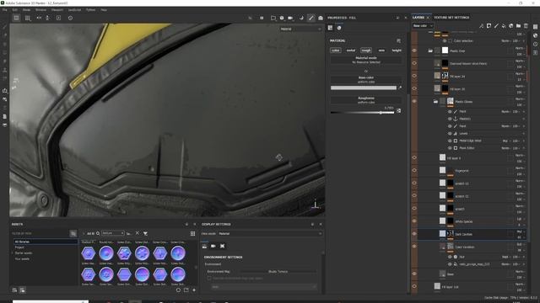Toggle the metal channel button
Screen dimensions: 540x303
click(351, 50)
